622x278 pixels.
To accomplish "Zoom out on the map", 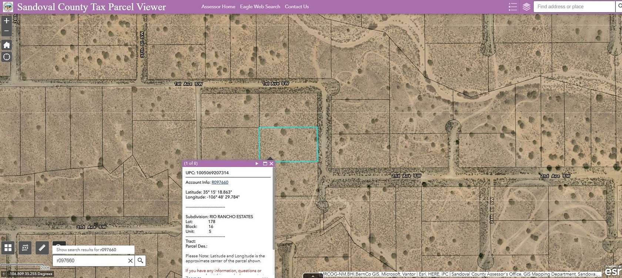I will pyautogui.click(x=6, y=31).
